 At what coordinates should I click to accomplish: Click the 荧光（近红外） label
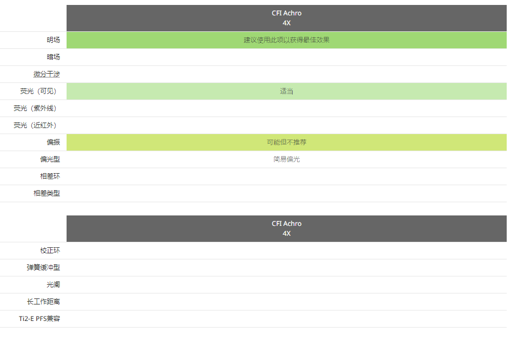point(36,125)
